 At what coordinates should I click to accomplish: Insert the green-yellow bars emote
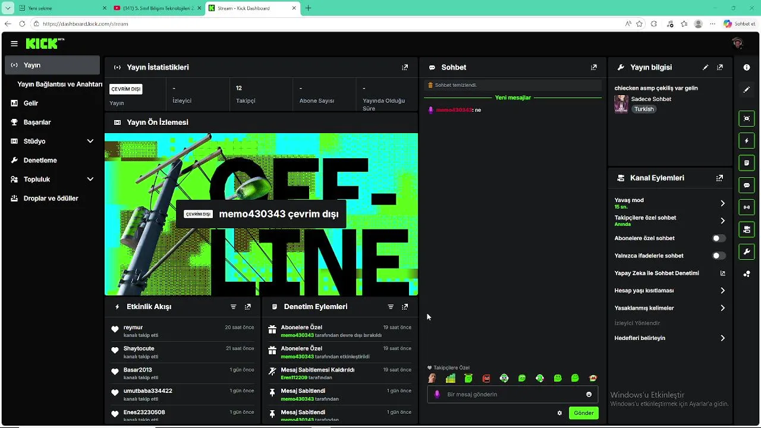pyautogui.click(x=450, y=378)
